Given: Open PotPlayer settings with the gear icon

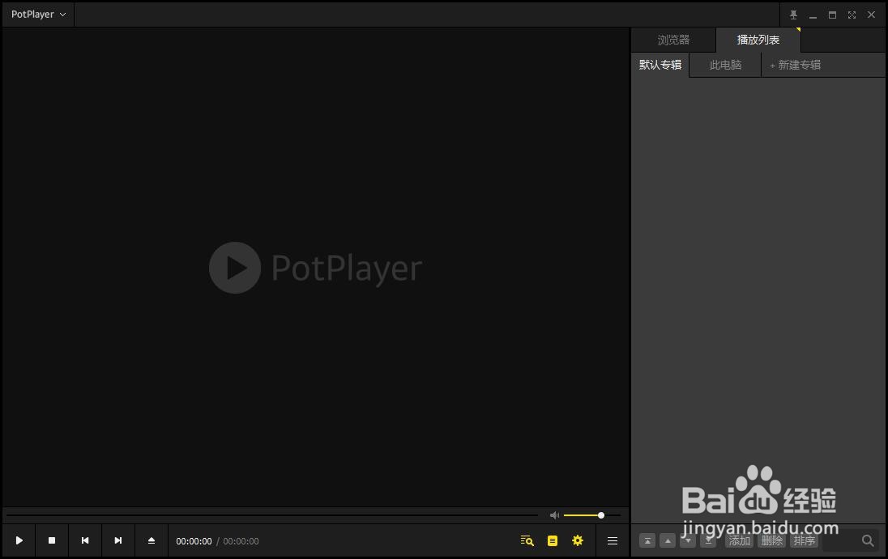Looking at the screenshot, I should [x=578, y=540].
